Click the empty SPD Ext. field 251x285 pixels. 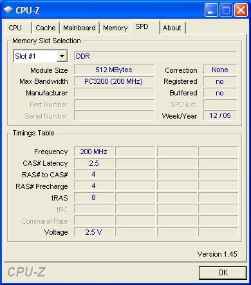[x=220, y=104]
